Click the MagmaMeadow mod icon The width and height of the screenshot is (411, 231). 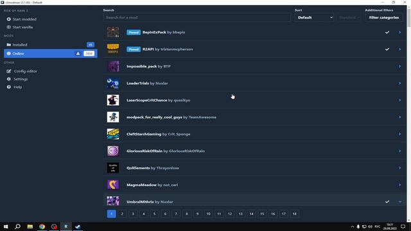tap(113, 185)
